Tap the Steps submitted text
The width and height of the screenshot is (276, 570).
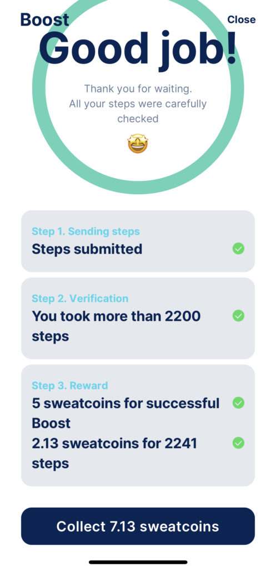pyautogui.click(x=87, y=249)
